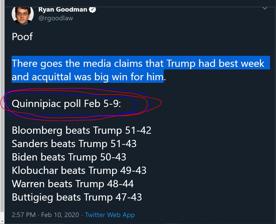Click the word Poof in the tweet
The height and width of the screenshot is (224, 276).
coord(22,37)
